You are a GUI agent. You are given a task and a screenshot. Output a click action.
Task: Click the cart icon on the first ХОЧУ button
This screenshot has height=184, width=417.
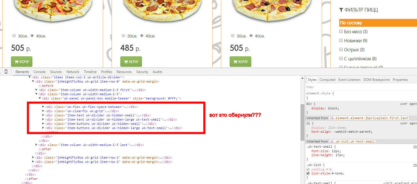16,62
